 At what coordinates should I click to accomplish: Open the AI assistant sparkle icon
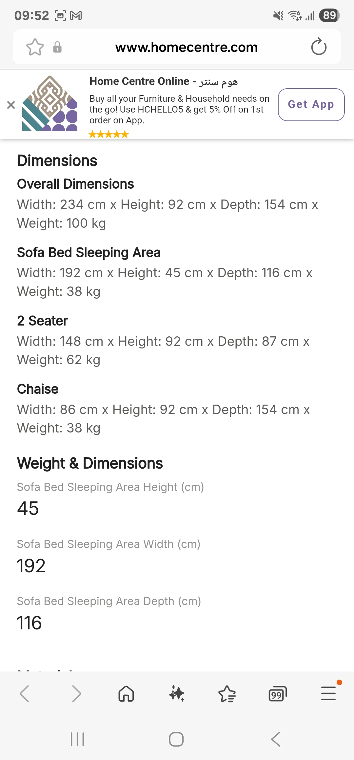176,693
